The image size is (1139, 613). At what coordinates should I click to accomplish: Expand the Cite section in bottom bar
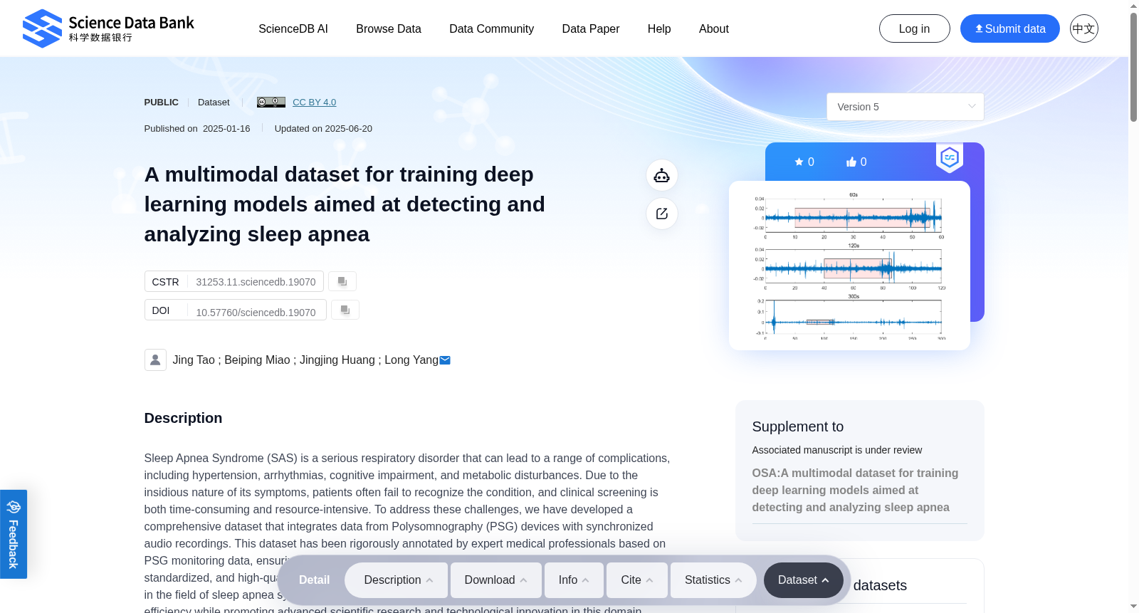(x=637, y=580)
